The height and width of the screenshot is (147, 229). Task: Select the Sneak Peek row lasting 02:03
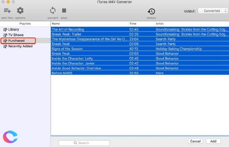tap(140, 54)
